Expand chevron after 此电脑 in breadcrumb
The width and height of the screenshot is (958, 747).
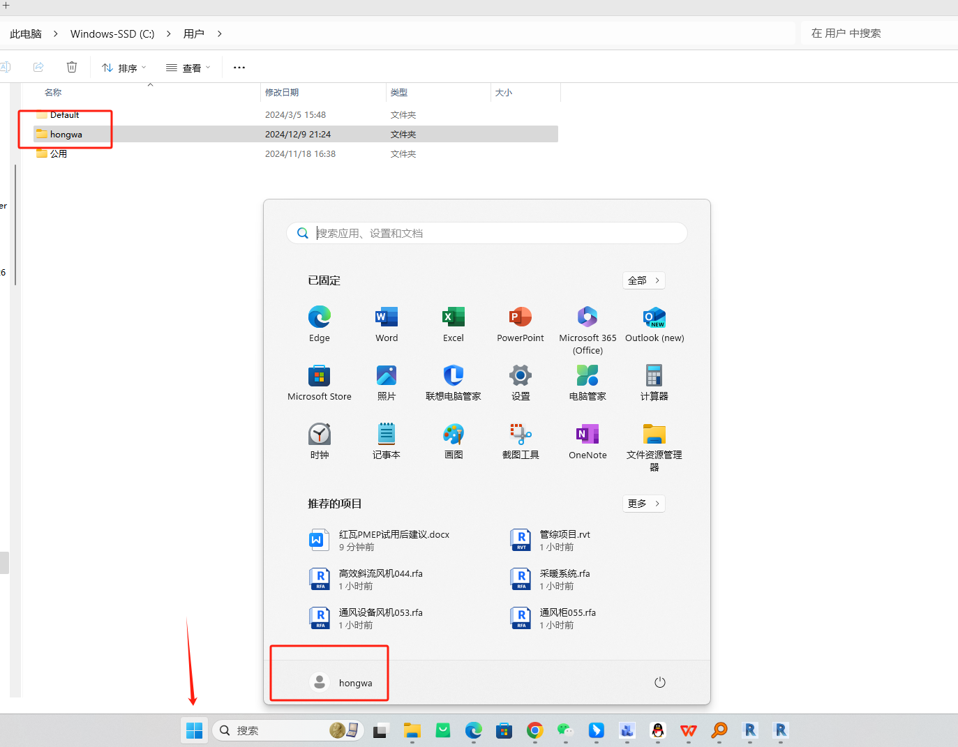click(56, 33)
